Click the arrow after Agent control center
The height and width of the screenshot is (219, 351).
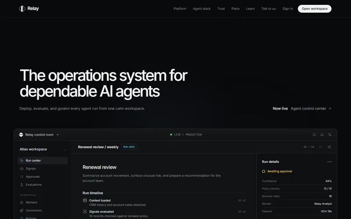click(330, 109)
